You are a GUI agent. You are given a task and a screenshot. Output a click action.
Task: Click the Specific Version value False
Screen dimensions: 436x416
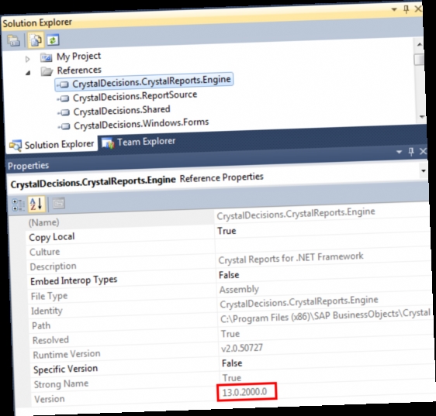point(232,363)
